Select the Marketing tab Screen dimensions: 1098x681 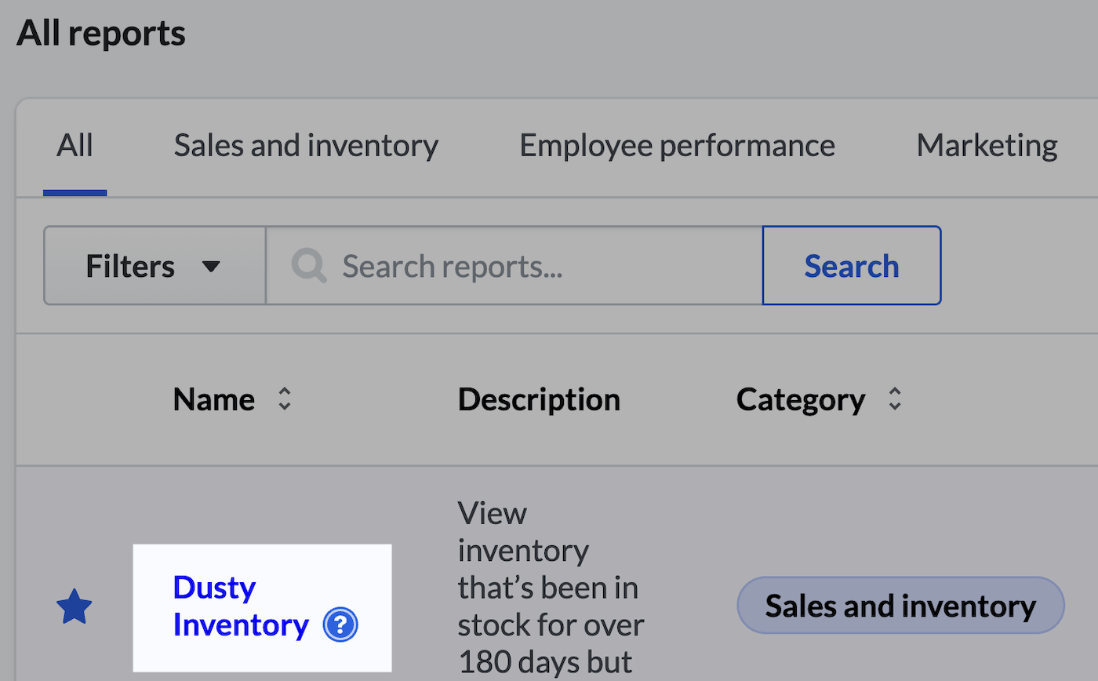(x=987, y=145)
